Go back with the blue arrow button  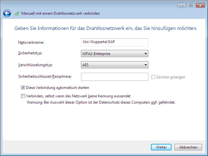point(7,13)
